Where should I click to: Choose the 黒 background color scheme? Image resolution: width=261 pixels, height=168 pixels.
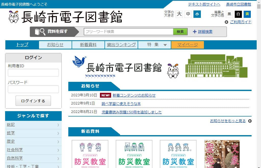[x=229, y=14]
